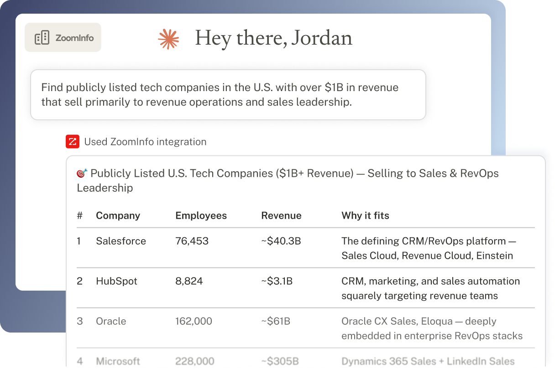Click the Used ZoomInfo integration label

pyautogui.click(x=145, y=142)
